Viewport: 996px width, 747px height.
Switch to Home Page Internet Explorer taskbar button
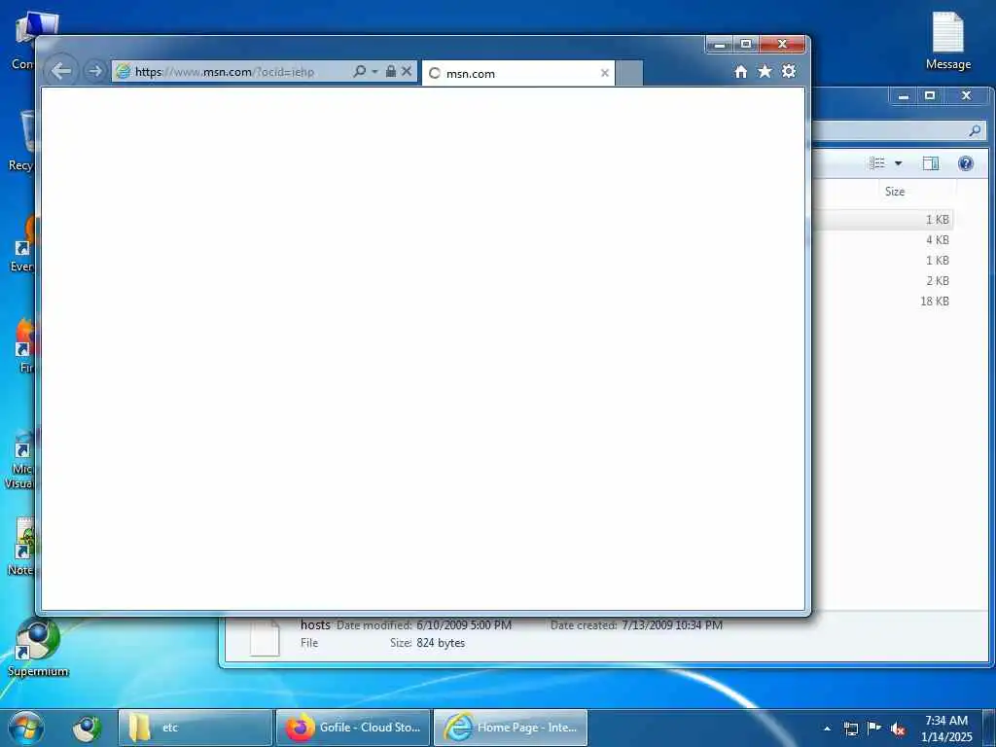[x=510, y=728]
